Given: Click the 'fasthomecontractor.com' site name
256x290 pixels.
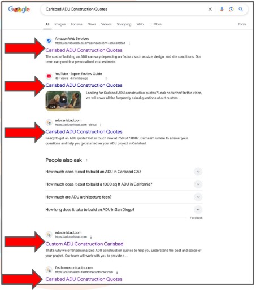Looking at the screenshot, I should [74, 267].
